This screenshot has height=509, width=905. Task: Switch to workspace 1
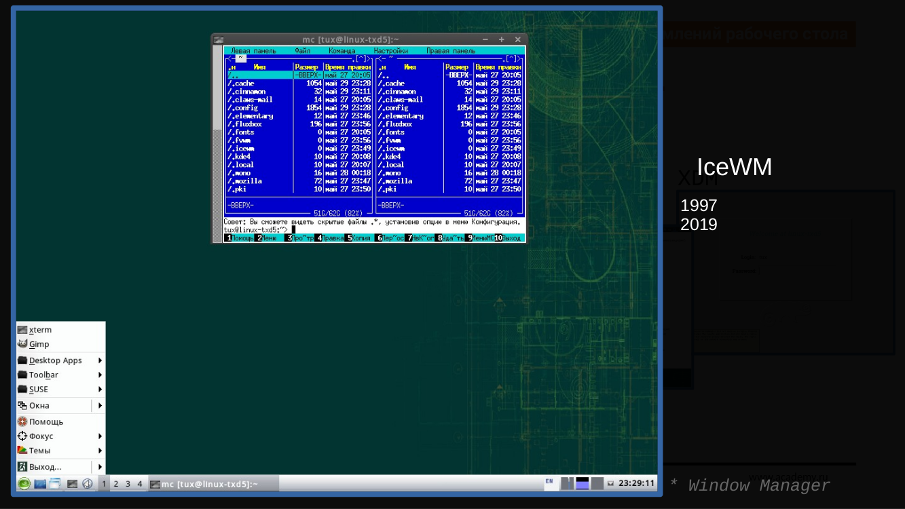coord(104,484)
